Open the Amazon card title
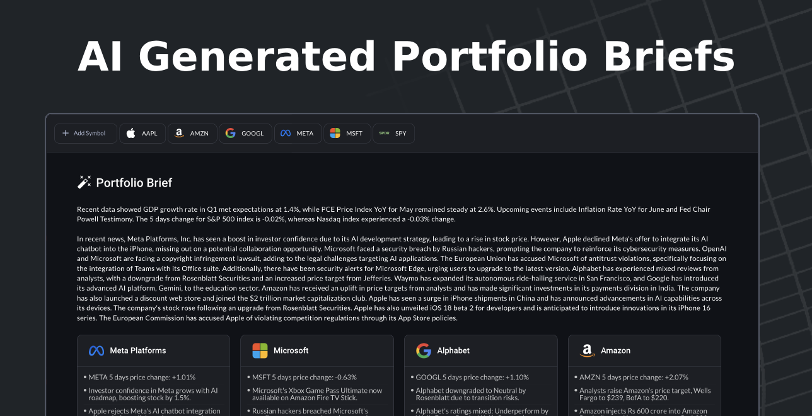The width and height of the screenshot is (812, 416). click(616, 350)
